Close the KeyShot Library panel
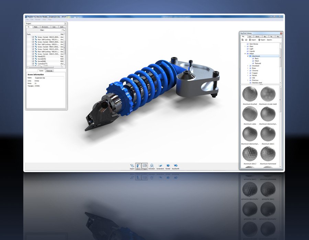The height and width of the screenshot is (240, 309). [x=281, y=33]
